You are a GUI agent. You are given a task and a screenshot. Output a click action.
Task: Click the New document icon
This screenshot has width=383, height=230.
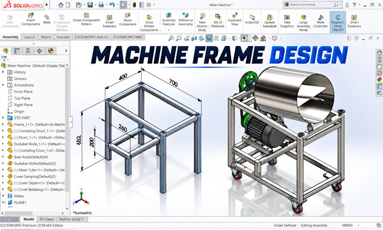click(x=68, y=4)
